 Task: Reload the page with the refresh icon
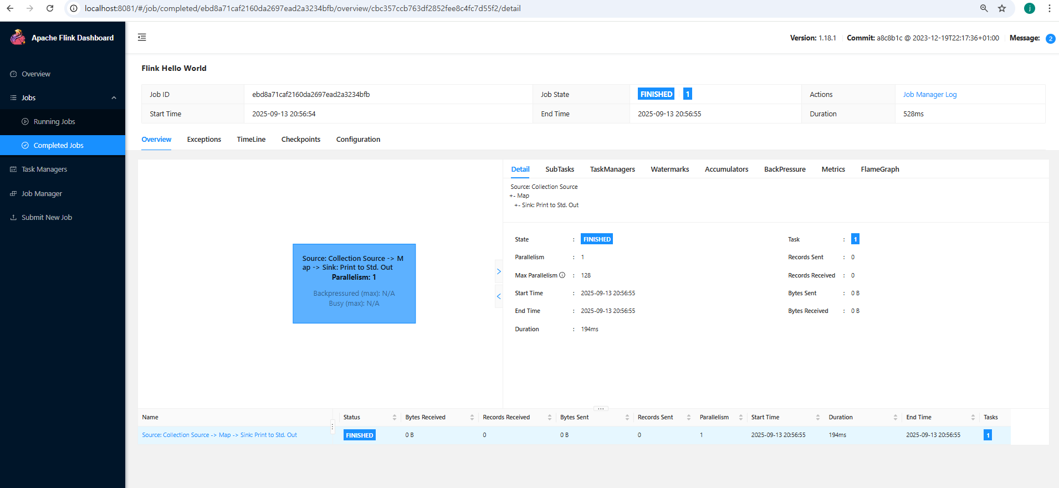point(50,8)
